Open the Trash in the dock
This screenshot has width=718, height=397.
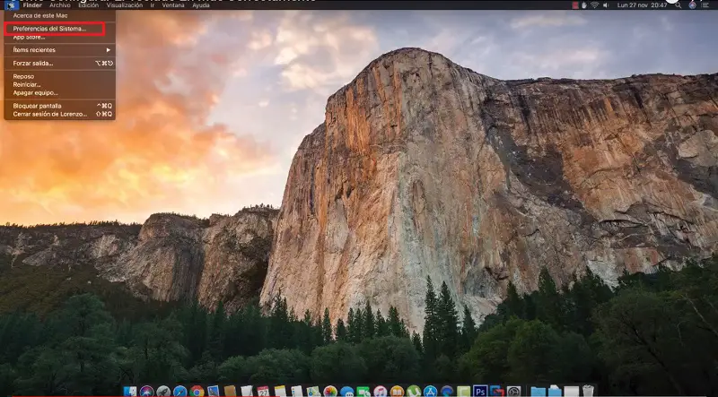pyautogui.click(x=588, y=392)
